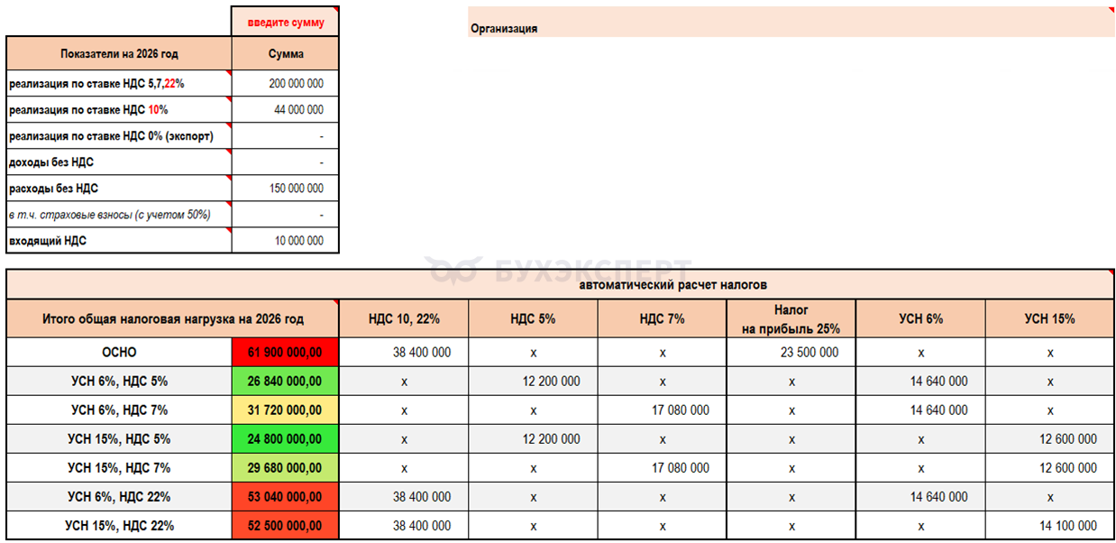The height and width of the screenshot is (543, 1116).
Task: Click the 10 000 000 incoming VAT cell
Action: (286, 241)
